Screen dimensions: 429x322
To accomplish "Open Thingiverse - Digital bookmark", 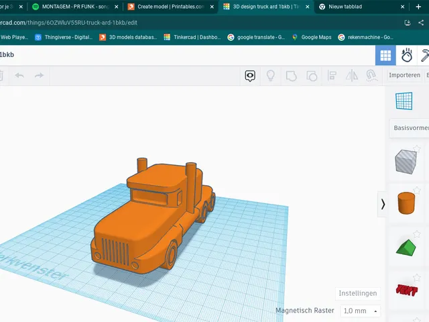I will [x=64, y=38].
